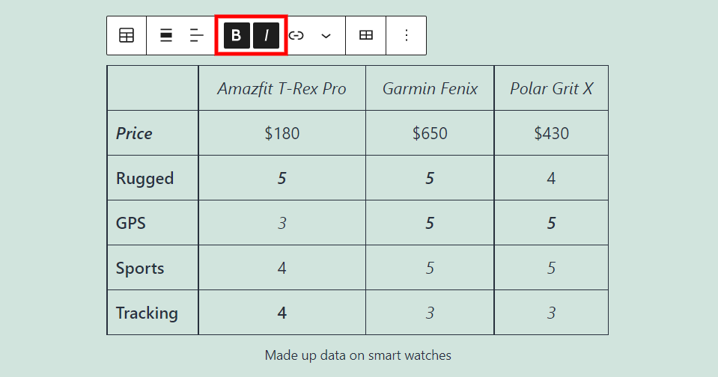Toggle bold formatting
The height and width of the screenshot is (377, 718).
pyautogui.click(x=237, y=36)
